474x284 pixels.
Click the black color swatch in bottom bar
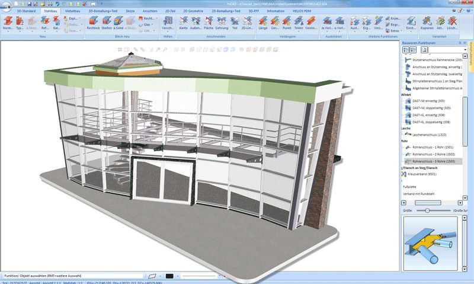pos(169,276)
